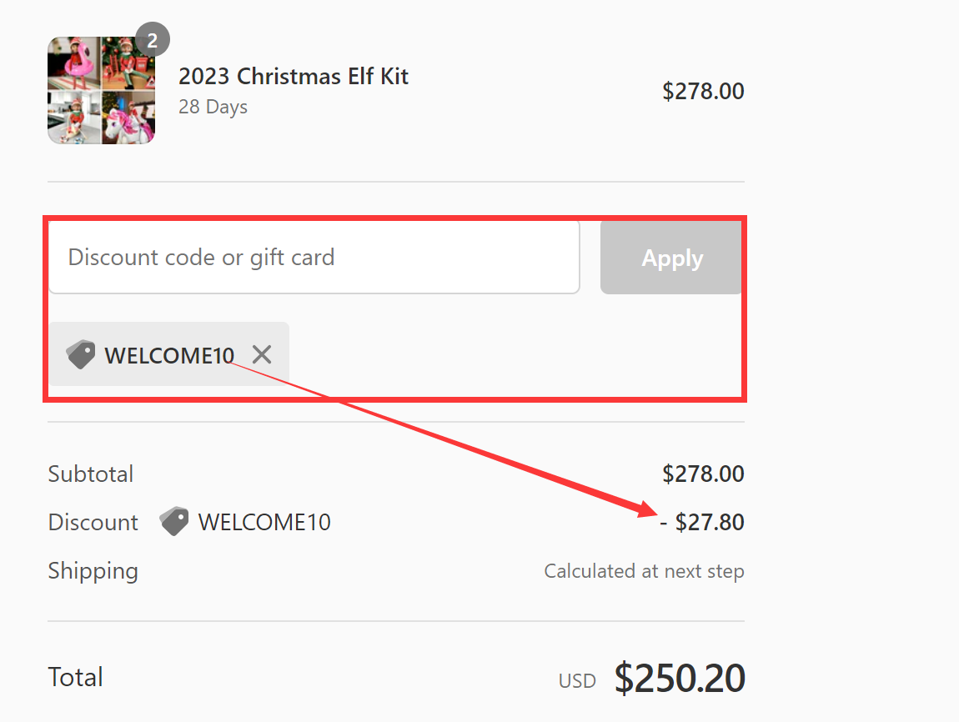Click the 2023 Christmas Elf Kit title
959x722 pixels.
[294, 77]
